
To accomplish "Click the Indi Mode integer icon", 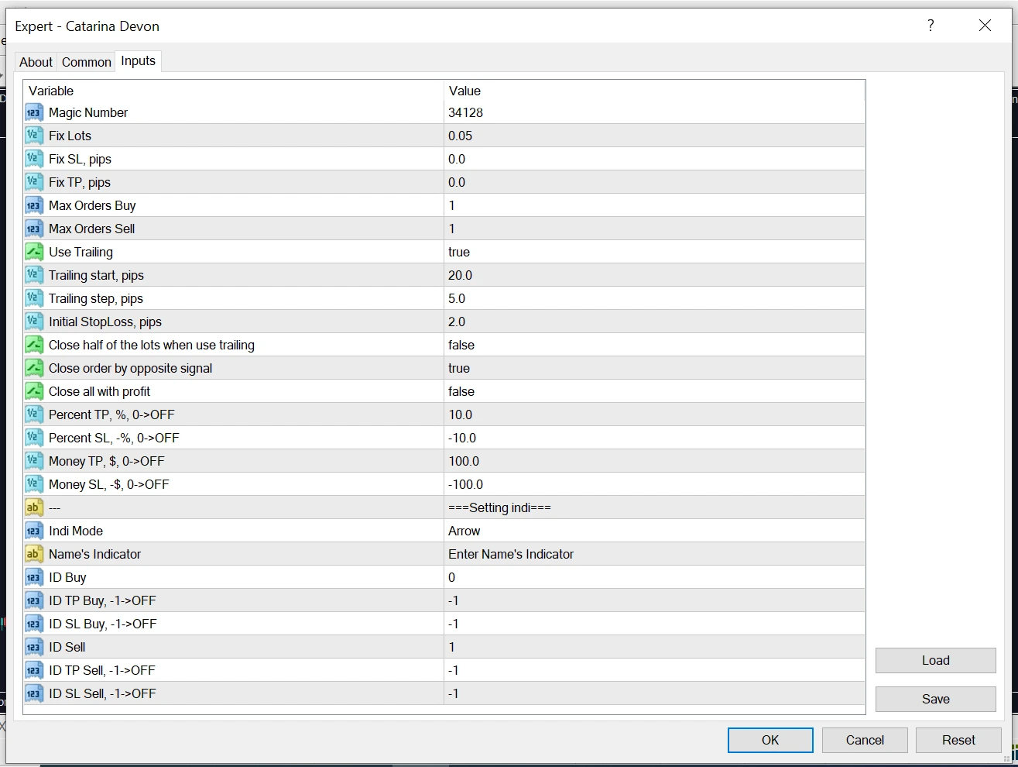I will (x=33, y=531).
